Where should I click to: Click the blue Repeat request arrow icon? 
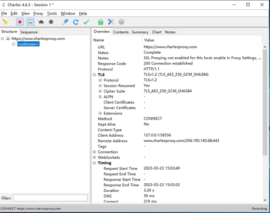click(x=76, y=22)
